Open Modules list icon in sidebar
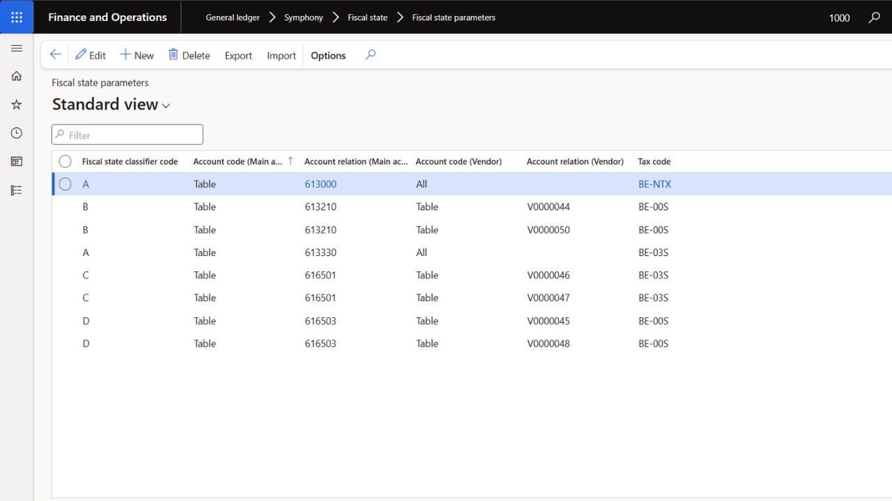The image size is (892, 501). pos(17,190)
